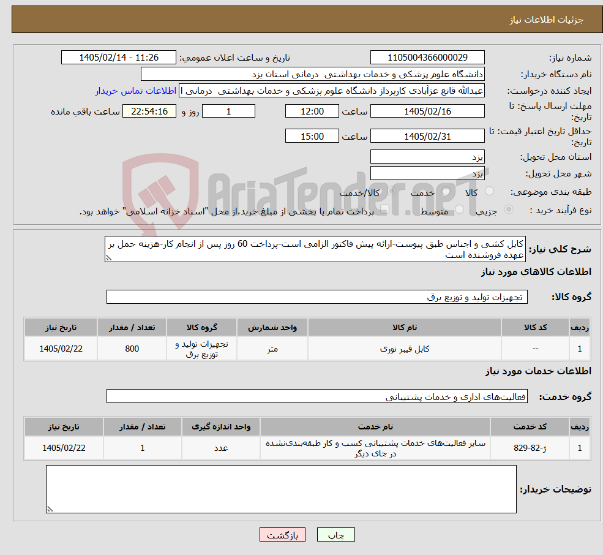Click the گروه کالا column header
This screenshot has height=555, width=603.
tap(202, 327)
